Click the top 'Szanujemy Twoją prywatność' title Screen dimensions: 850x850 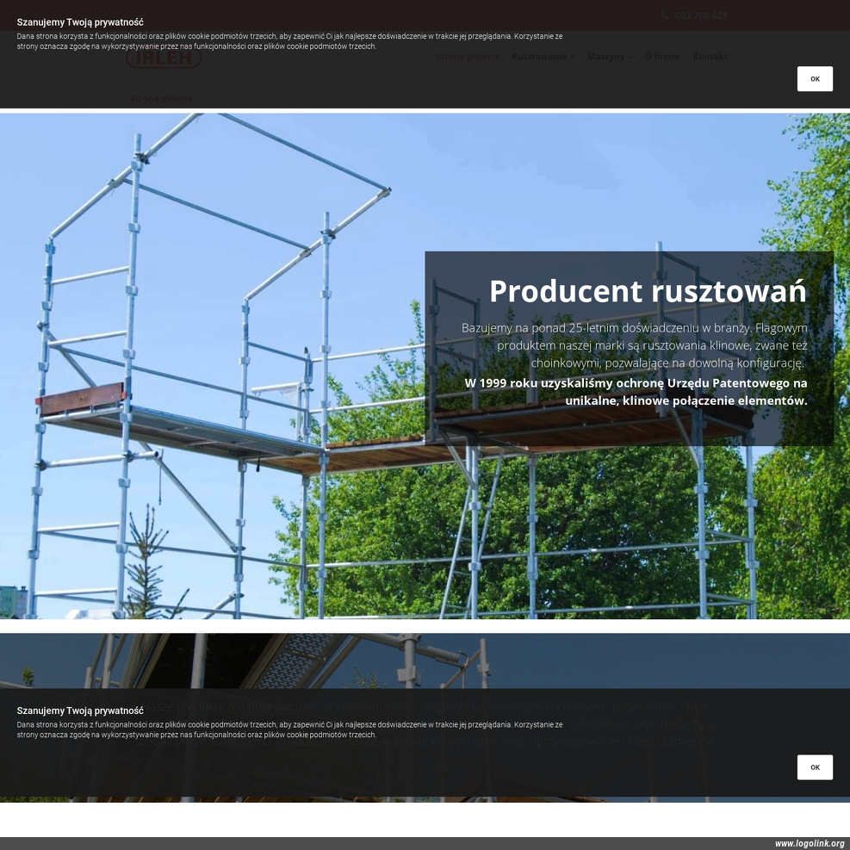click(80, 22)
